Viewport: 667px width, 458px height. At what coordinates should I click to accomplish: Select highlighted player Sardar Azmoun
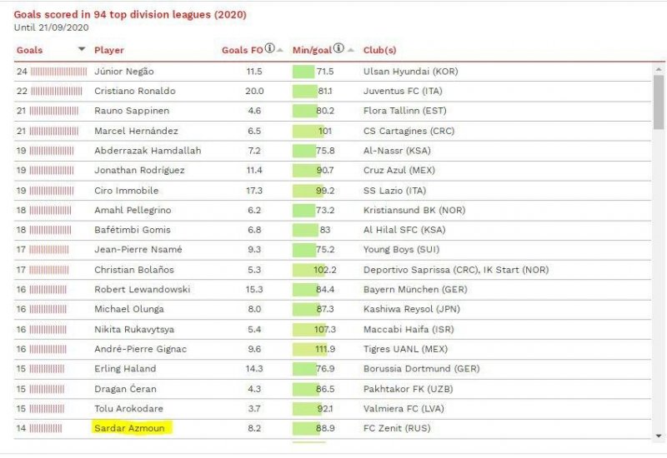click(x=129, y=428)
